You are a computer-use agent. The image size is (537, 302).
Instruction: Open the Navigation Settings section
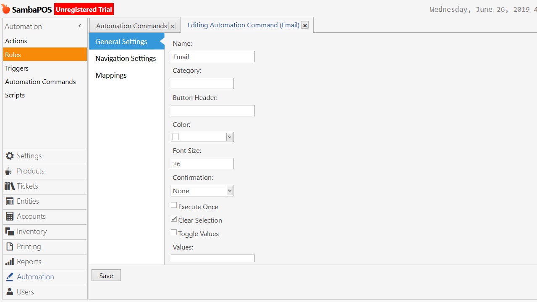[x=126, y=58]
